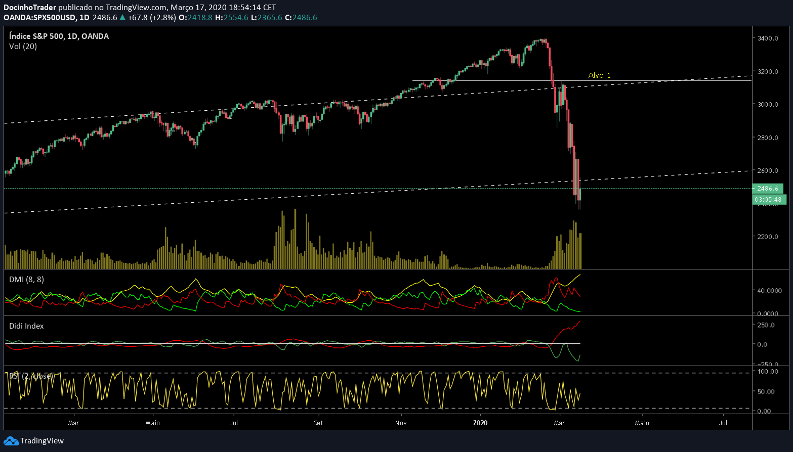793x452 pixels.
Task: Click the TradingView text at bottom left
Action: 42,441
